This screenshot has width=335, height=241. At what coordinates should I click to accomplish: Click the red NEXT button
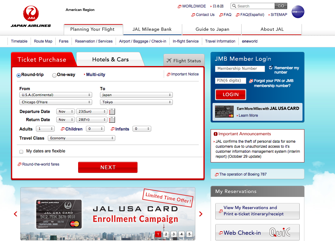(108, 167)
